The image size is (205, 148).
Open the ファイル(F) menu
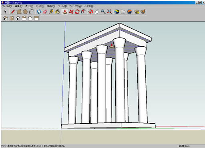pyautogui.click(x=7, y=6)
